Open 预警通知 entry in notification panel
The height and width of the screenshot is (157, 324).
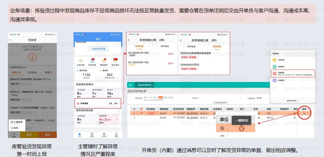(293, 74)
